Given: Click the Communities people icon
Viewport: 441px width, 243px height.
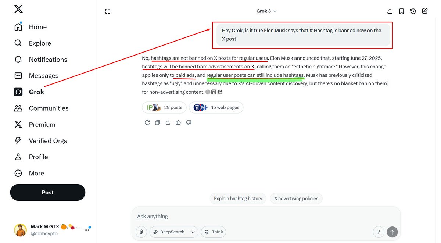Looking at the screenshot, I should pyautogui.click(x=18, y=108).
